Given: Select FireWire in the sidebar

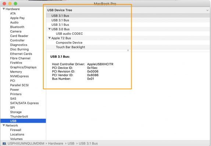Looking at the screenshot, I should pyautogui.click(x=16, y=63).
